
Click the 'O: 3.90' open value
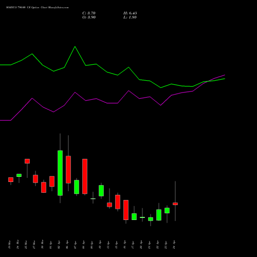(x=89, y=17)
